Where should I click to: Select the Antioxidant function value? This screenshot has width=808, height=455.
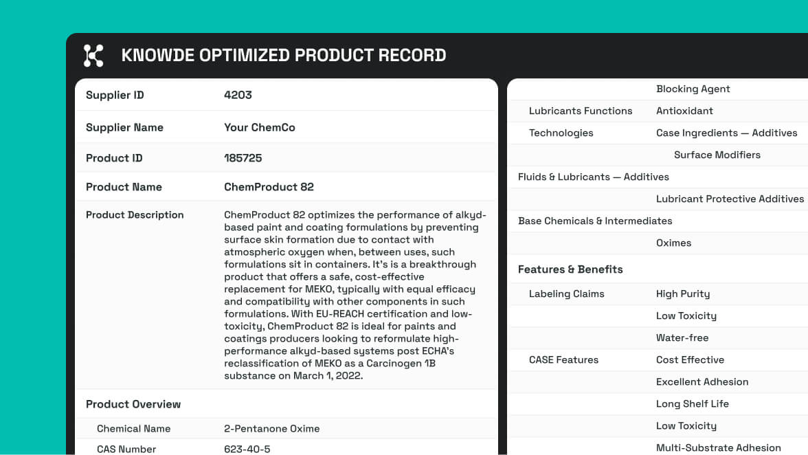click(684, 111)
